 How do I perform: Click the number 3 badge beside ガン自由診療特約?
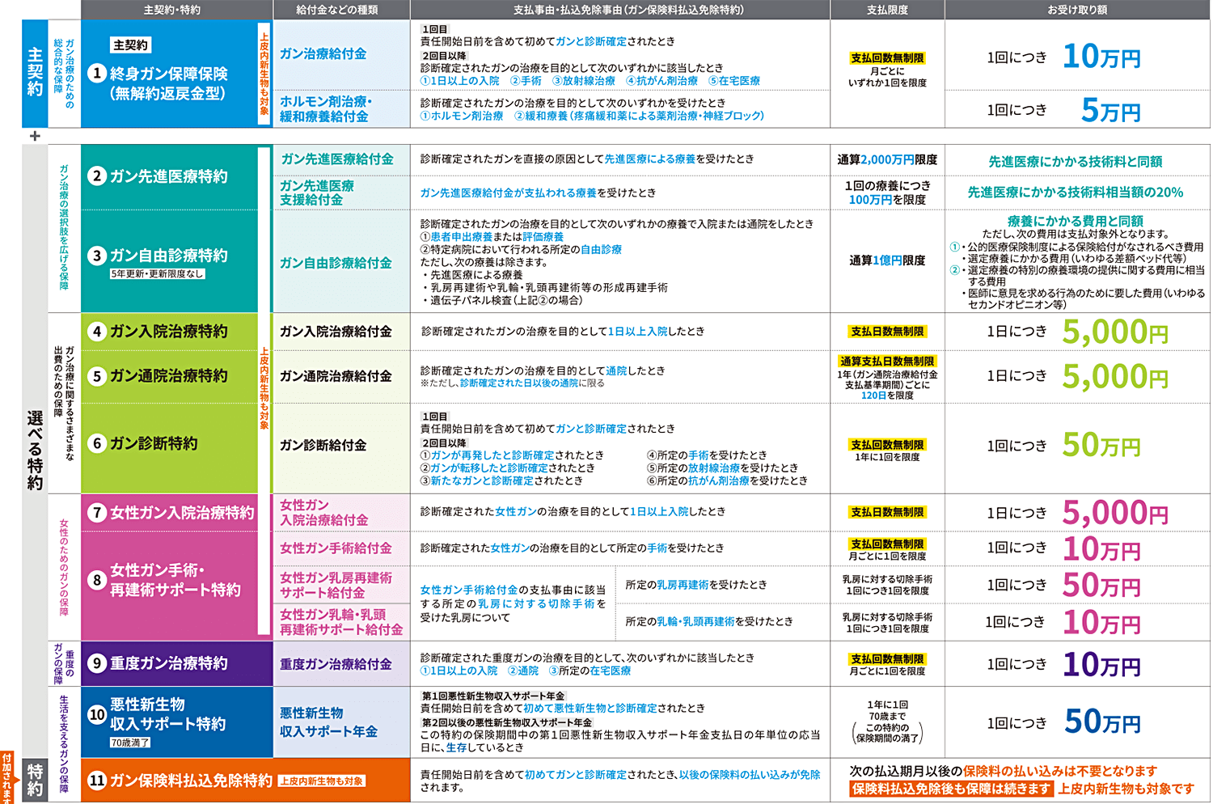pos(97,256)
